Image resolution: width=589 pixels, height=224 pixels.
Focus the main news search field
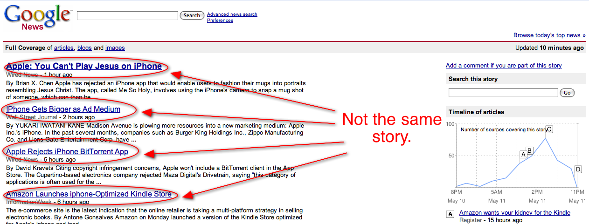pyautogui.click(x=127, y=15)
